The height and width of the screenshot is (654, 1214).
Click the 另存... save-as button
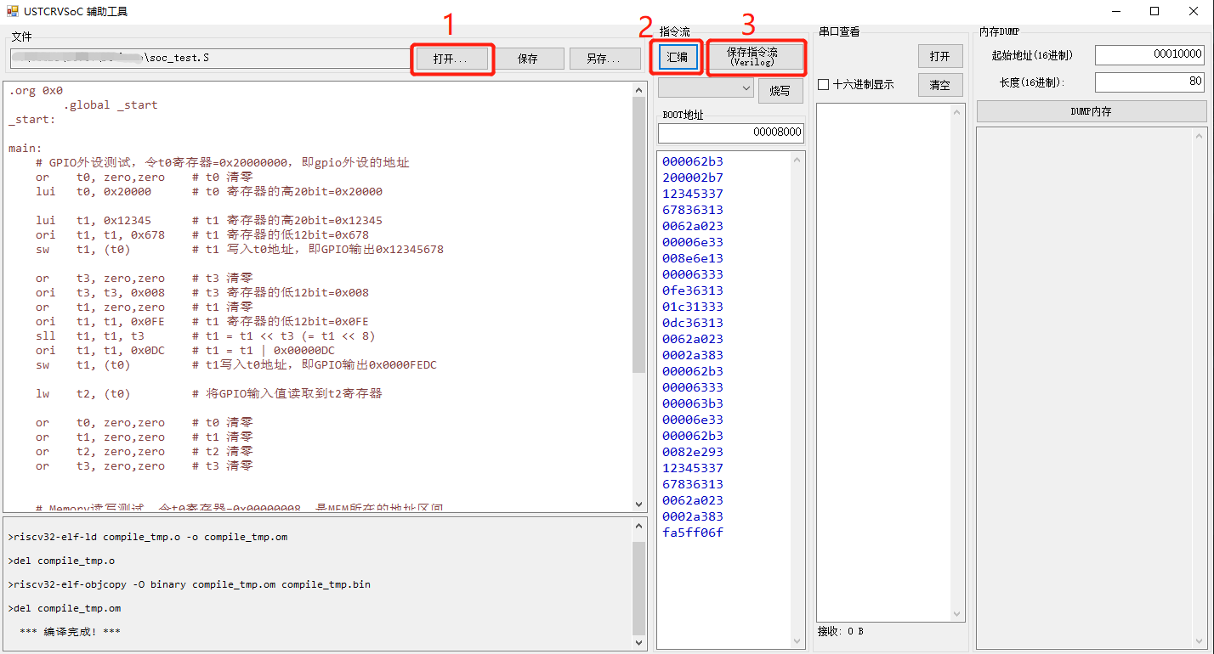click(x=605, y=59)
